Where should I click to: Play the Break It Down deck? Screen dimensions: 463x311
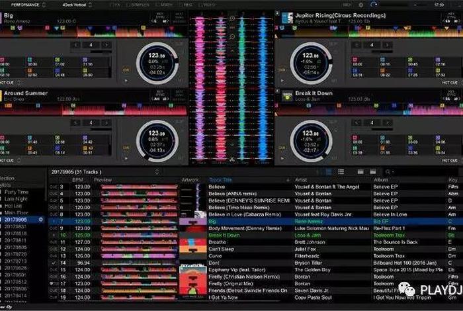pyautogui.click(x=282, y=158)
